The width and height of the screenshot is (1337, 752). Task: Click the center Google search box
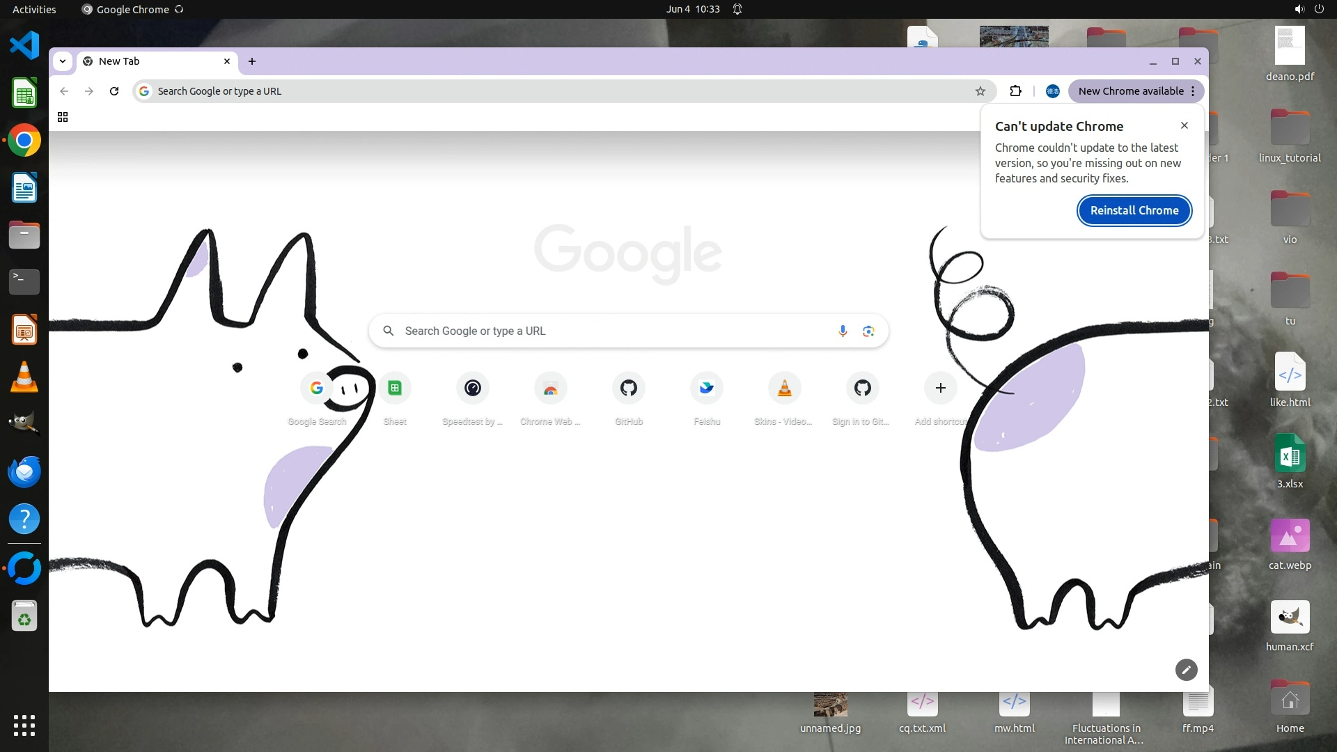pyautogui.click(x=613, y=331)
